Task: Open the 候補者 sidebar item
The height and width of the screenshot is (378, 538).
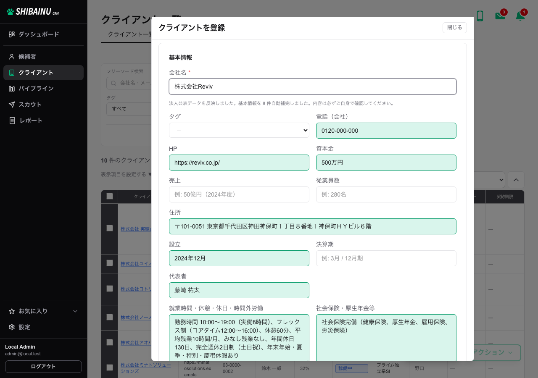Action: 43,57
